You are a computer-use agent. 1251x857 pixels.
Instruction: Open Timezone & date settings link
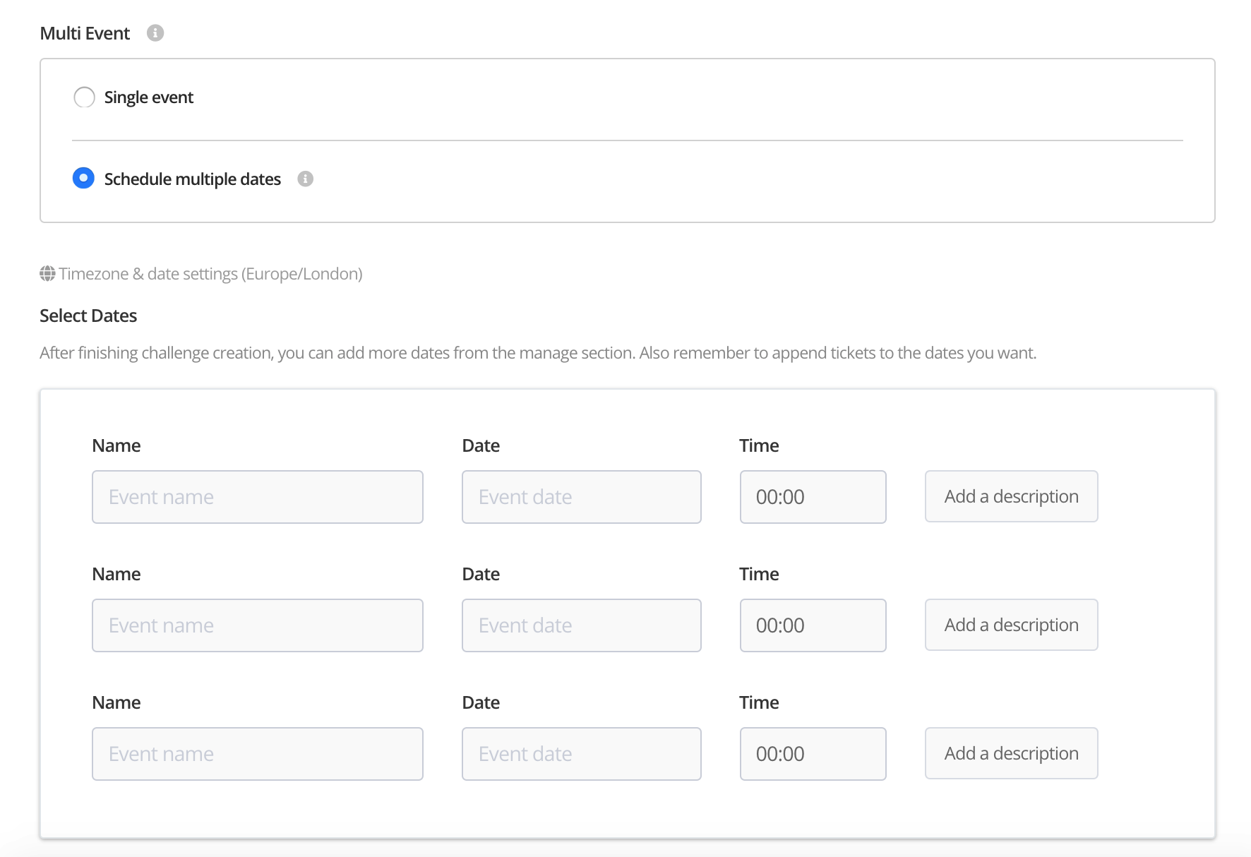tap(210, 274)
